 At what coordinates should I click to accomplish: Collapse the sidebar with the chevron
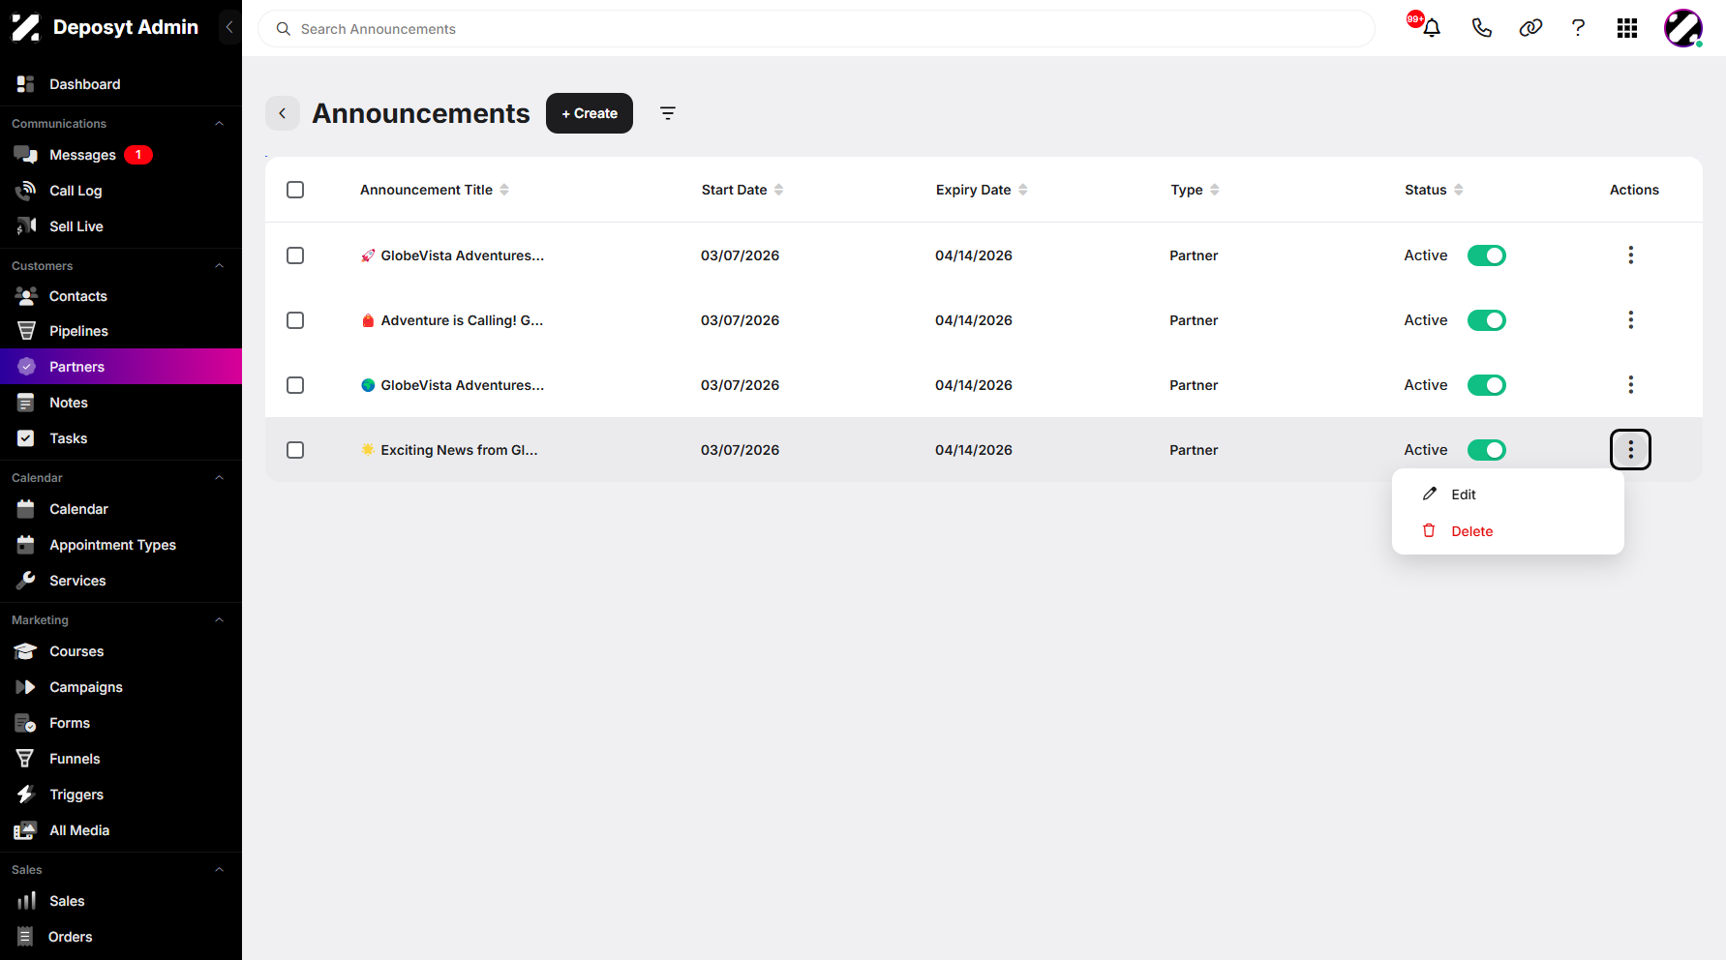coord(229,27)
